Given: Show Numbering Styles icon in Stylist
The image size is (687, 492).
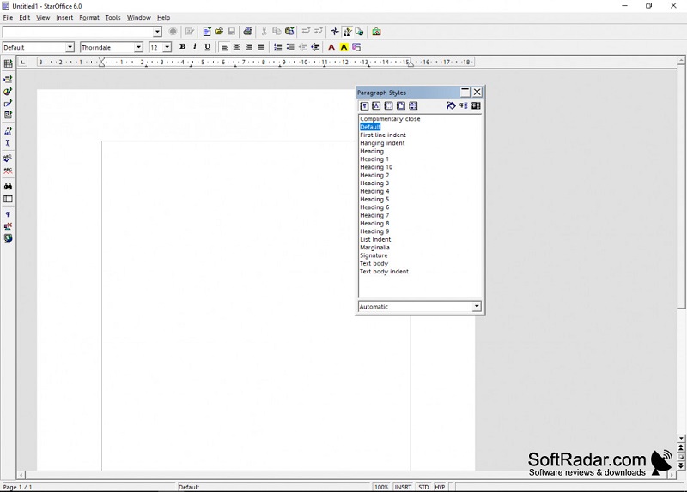Looking at the screenshot, I should click(413, 105).
